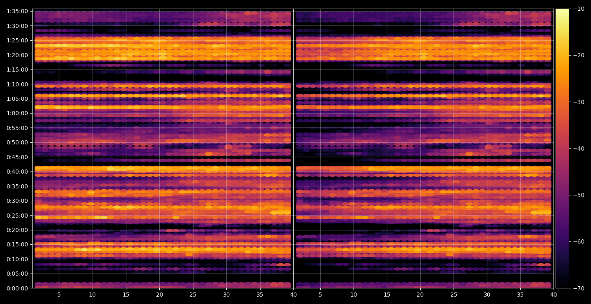Click the "0:05:00" time axis label
The width and height of the screenshot is (591, 304).
click(x=18, y=274)
